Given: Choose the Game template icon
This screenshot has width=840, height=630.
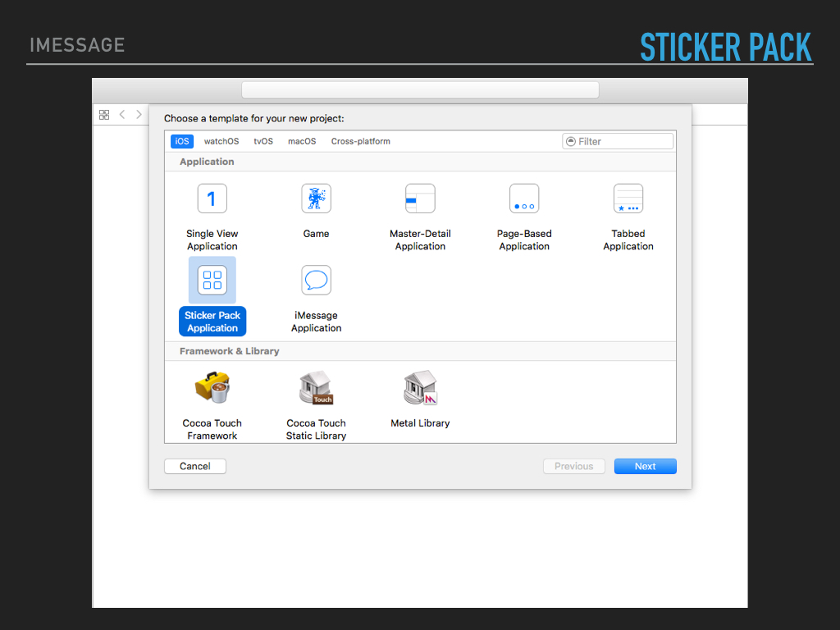Looking at the screenshot, I should (316, 199).
